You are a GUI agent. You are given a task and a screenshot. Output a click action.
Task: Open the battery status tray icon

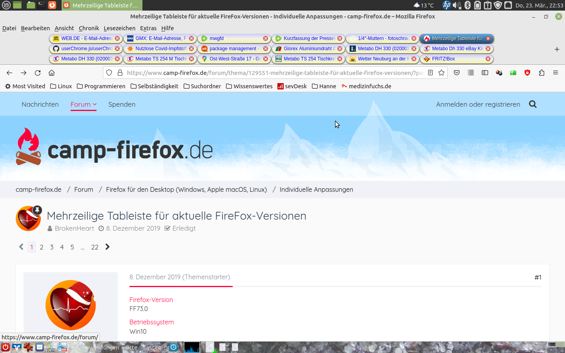click(x=477, y=5)
